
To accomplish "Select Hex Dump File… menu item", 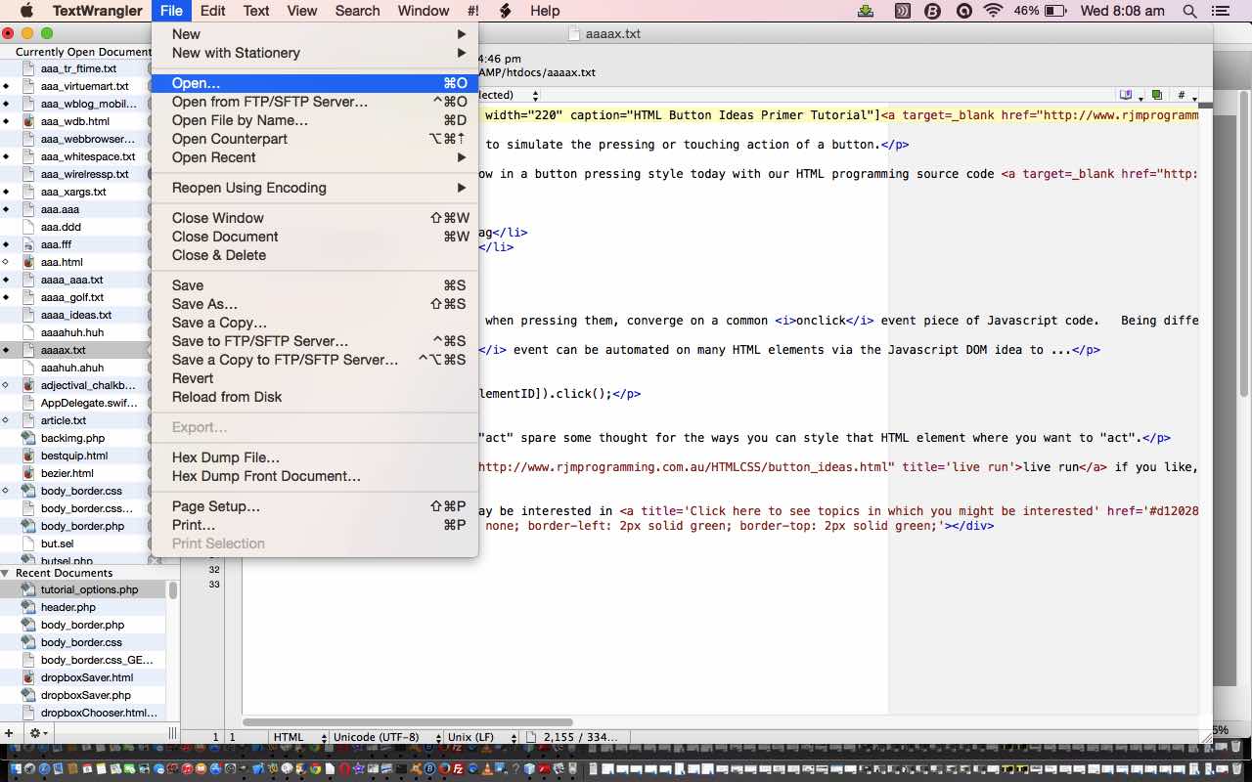I will click(314, 457).
